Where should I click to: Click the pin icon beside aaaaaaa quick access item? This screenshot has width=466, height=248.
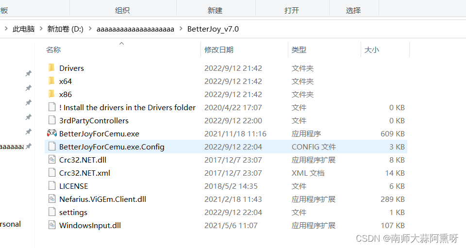29,146
